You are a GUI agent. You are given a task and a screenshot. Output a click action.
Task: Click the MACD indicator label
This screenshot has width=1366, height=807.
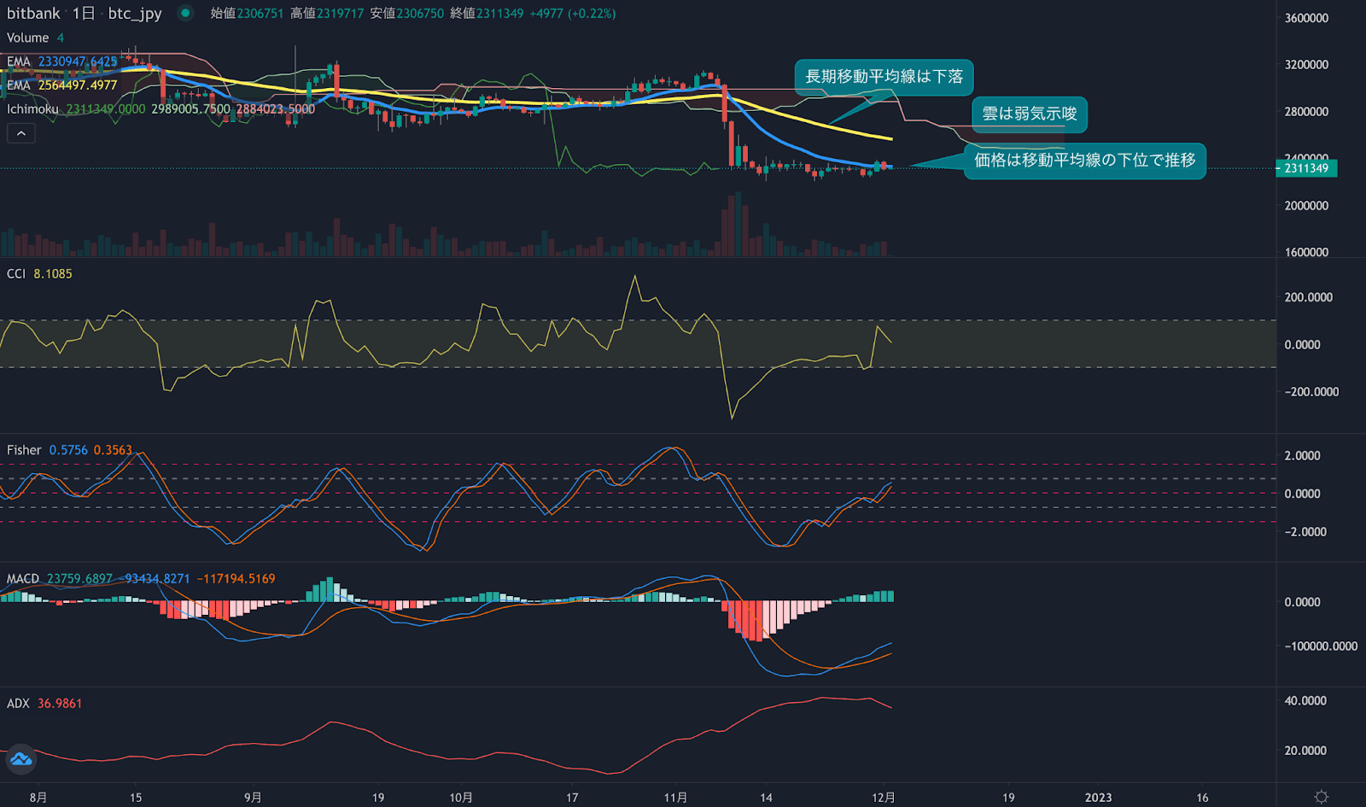[x=23, y=579]
